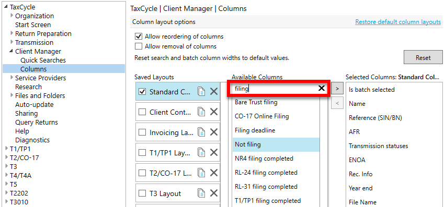Select T1/TP1 filing completed column

(276, 201)
